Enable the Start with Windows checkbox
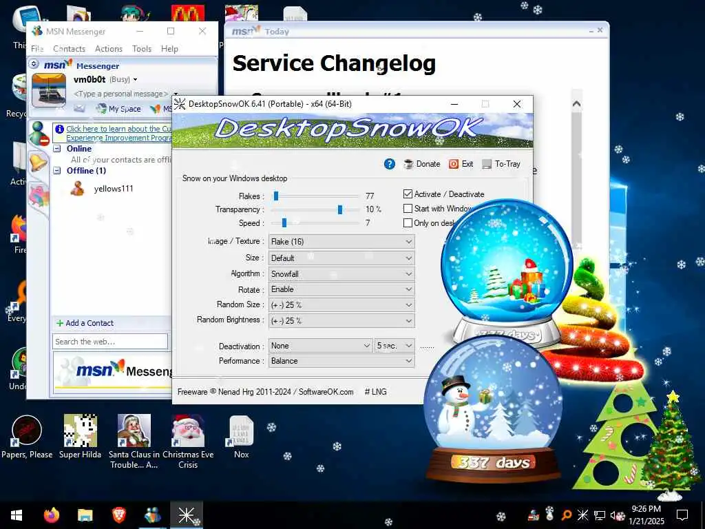705x529 pixels. (x=408, y=208)
